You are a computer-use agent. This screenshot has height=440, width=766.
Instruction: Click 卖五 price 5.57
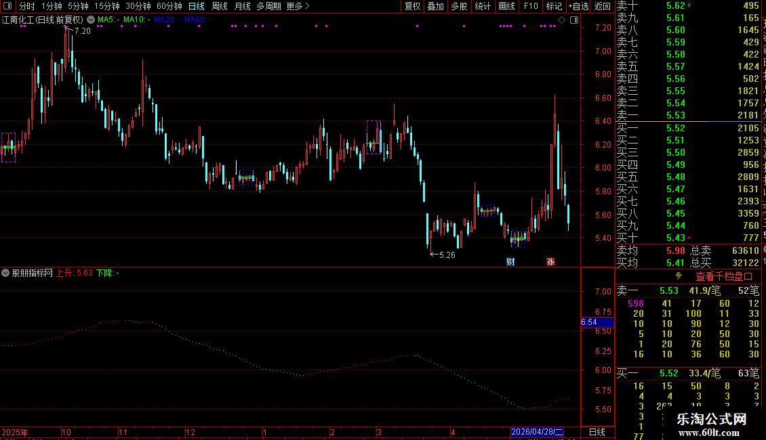tap(676, 67)
